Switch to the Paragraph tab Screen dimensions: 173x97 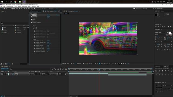(158, 67)
